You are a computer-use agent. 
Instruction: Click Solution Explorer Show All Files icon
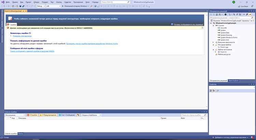[x=240, y=14]
